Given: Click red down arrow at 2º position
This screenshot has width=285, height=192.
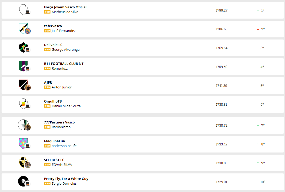Looking at the screenshot, I should (x=258, y=29).
